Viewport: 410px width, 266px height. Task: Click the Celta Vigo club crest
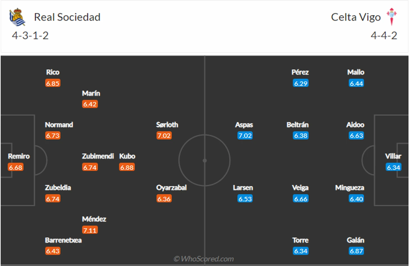tap(391, 17)
